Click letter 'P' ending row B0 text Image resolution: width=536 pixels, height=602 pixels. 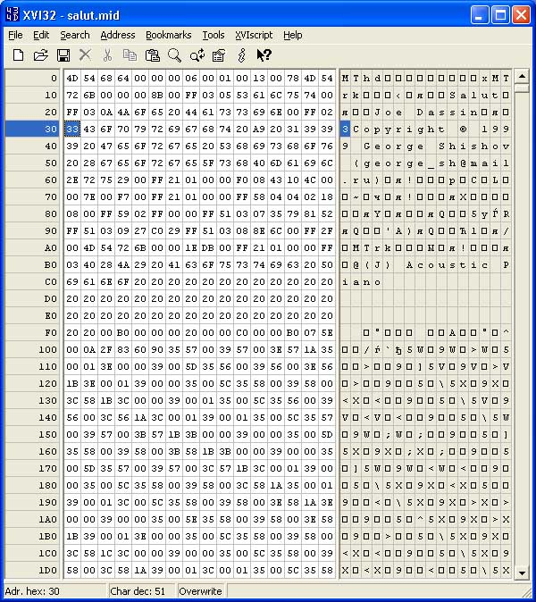click(506, 265)
